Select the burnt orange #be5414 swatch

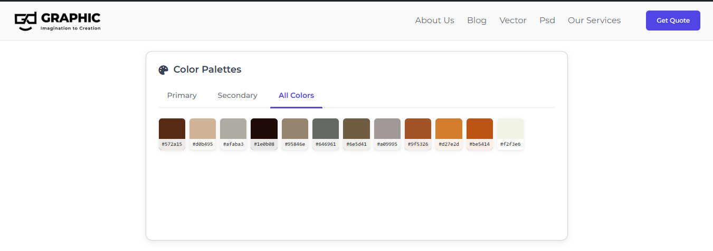tap(480, 134)
